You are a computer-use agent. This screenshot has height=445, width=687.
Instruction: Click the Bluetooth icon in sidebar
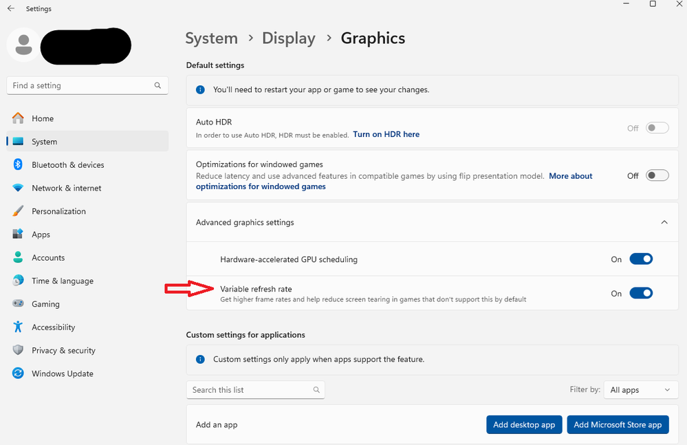[18, 164]
